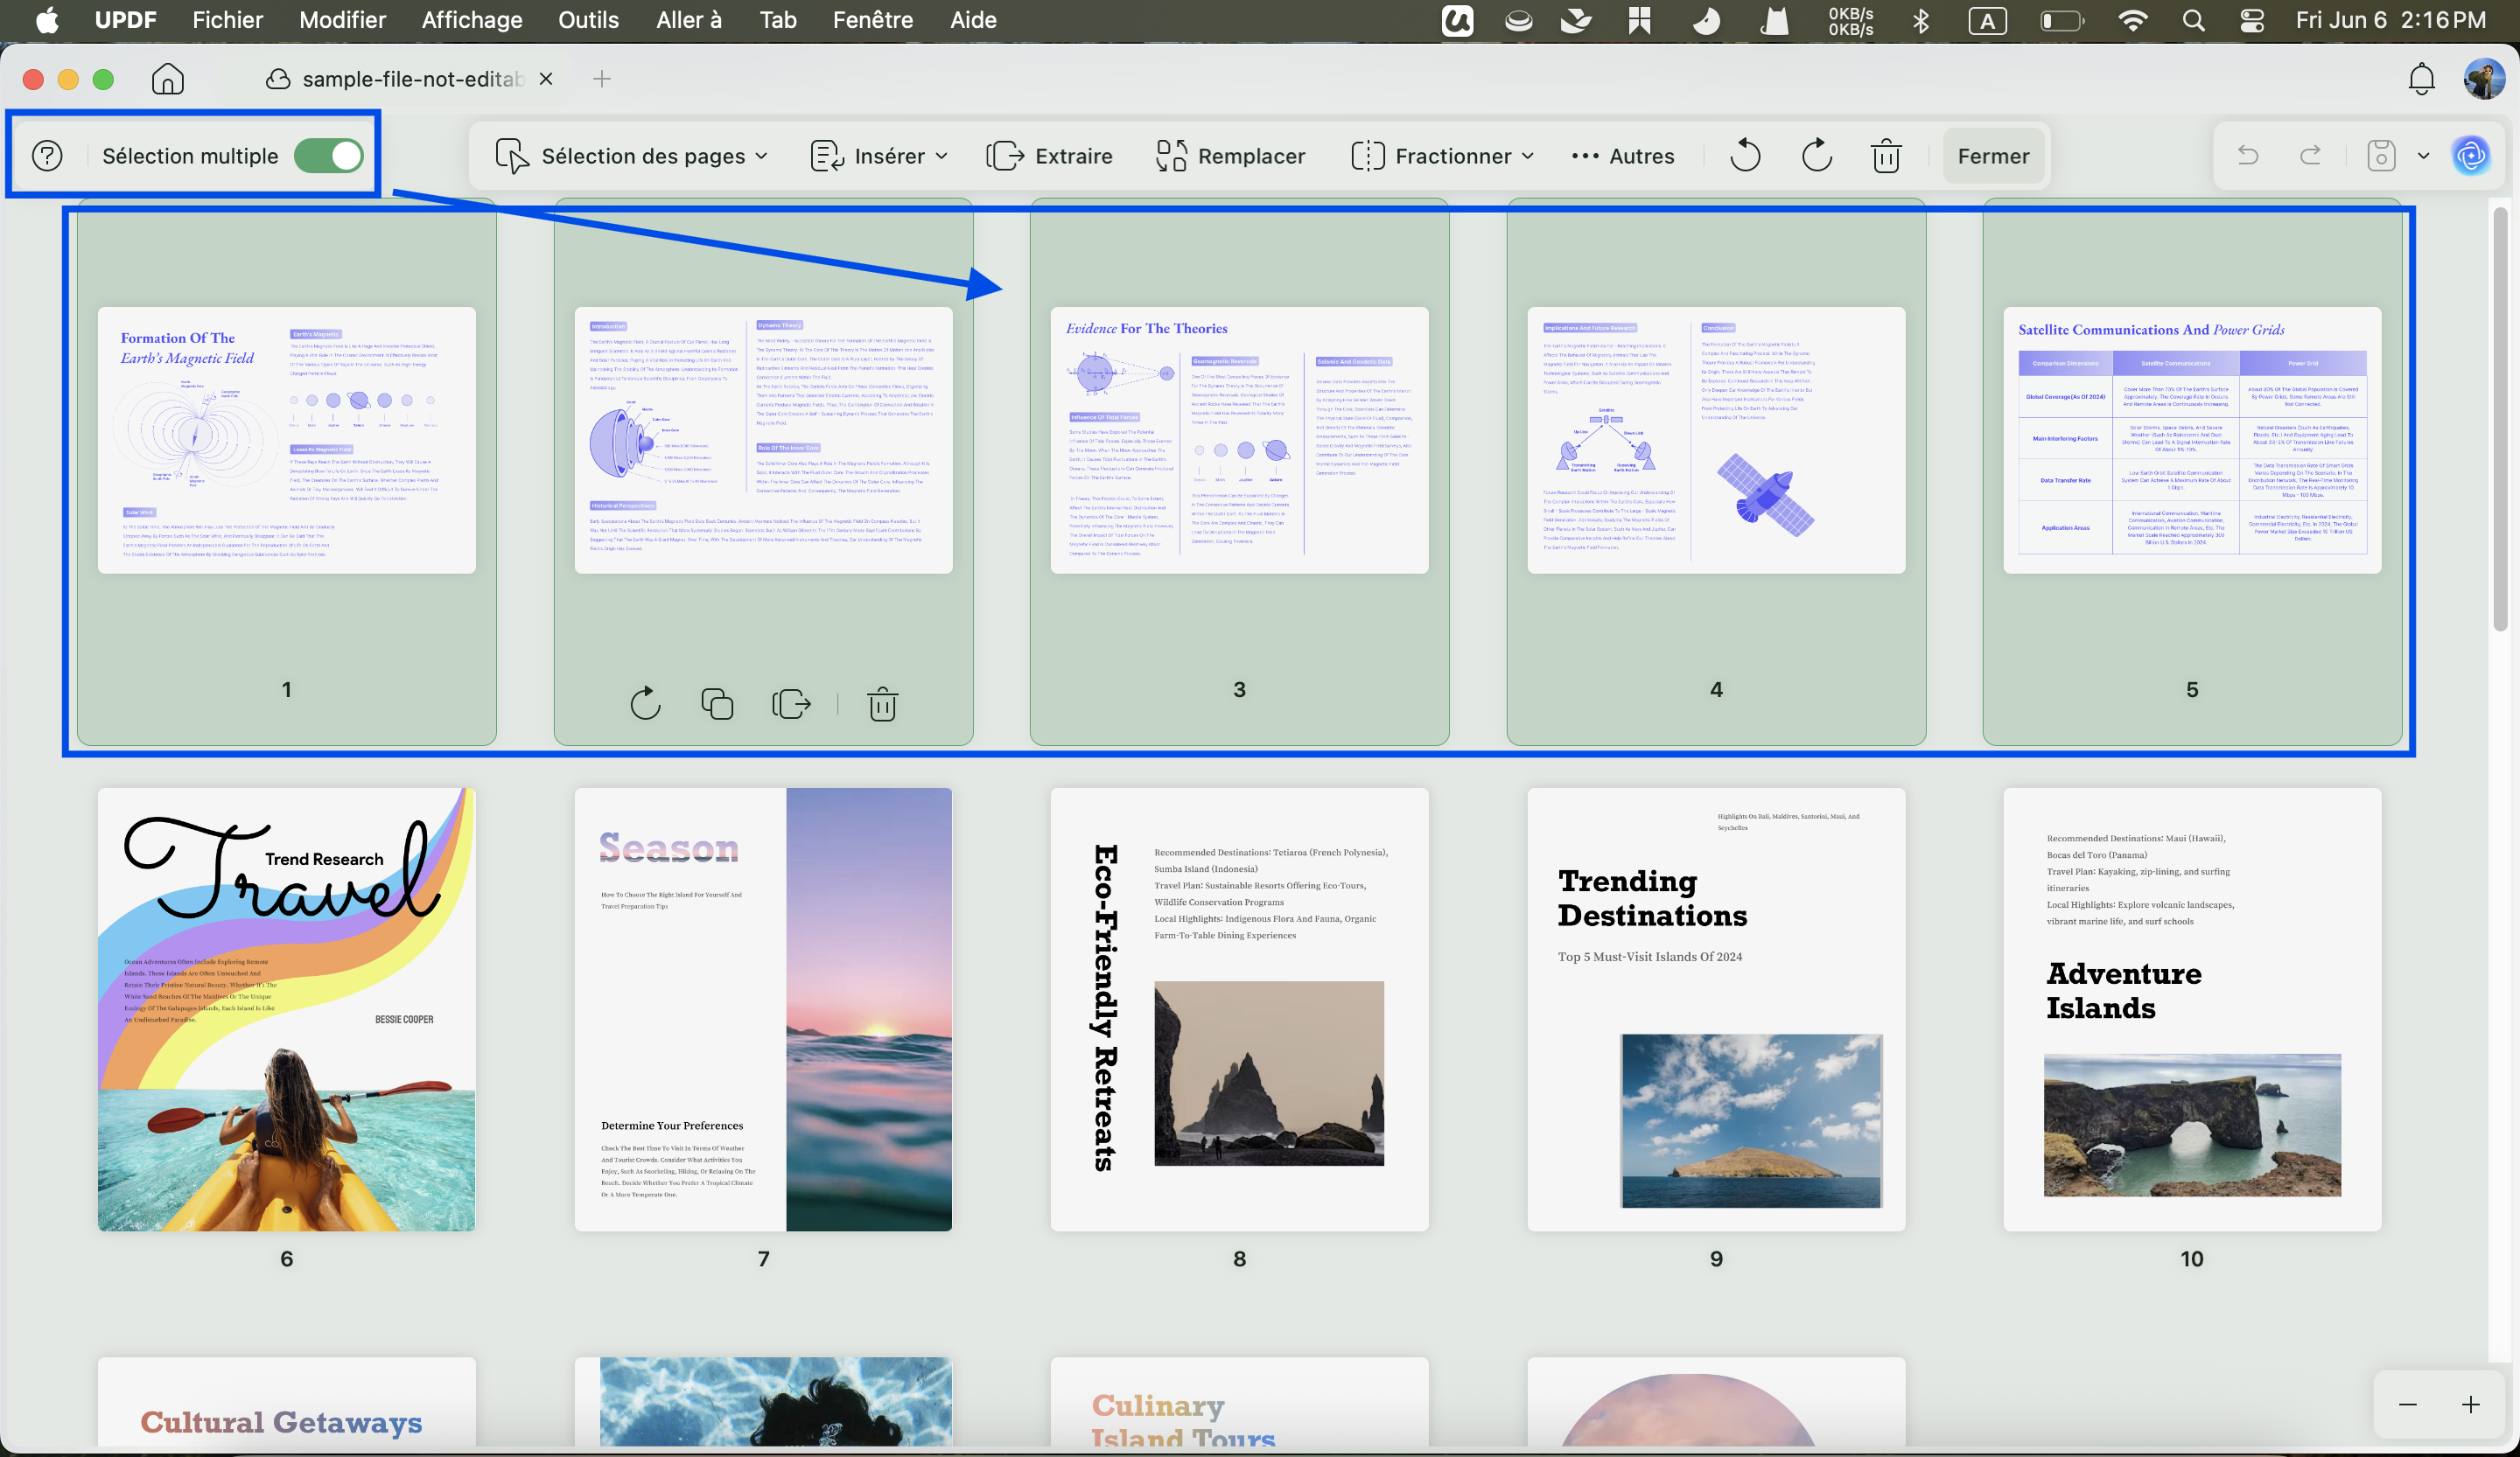The width and height of the screenshot is (2520, 1457).
Task: Click the Fermer button
Action: pos(1993,156)
